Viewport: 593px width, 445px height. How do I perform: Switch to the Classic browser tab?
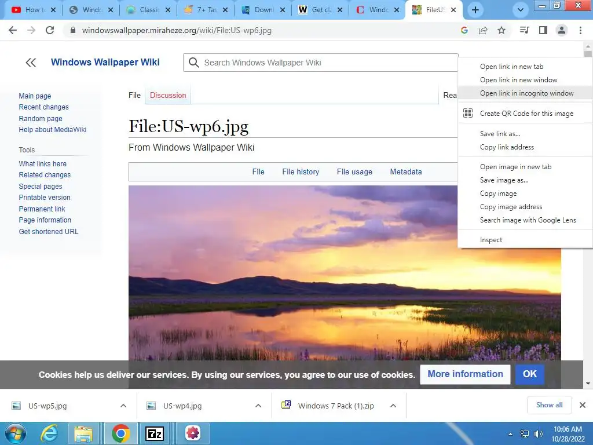pyautogui.click(x=149, y=10)
